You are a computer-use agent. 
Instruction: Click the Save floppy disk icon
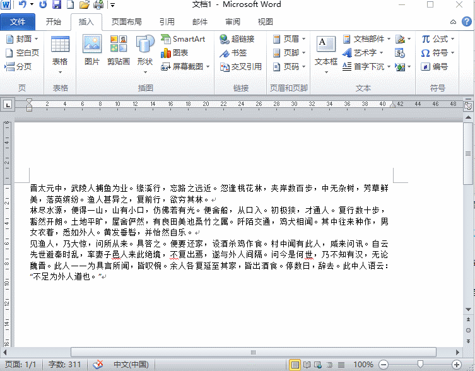click(x=57, y=4)
